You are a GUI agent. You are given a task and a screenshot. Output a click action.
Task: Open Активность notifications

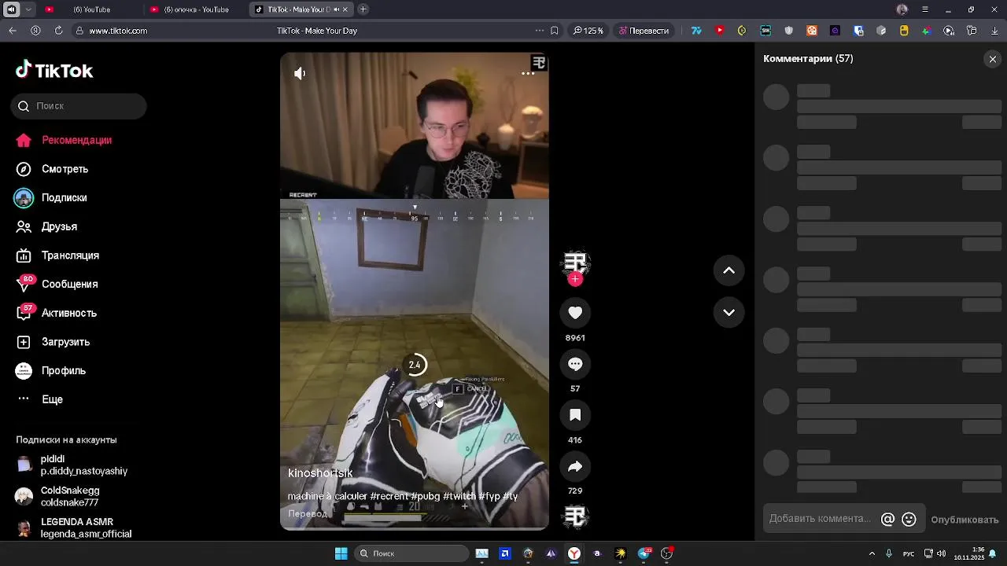(x=56, y=313)
